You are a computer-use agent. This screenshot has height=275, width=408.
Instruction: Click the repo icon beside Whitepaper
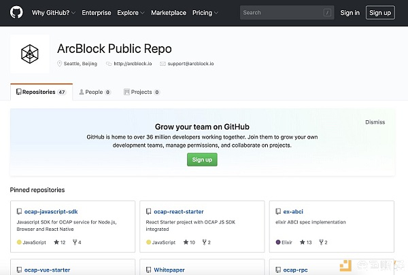click(148, 270)
